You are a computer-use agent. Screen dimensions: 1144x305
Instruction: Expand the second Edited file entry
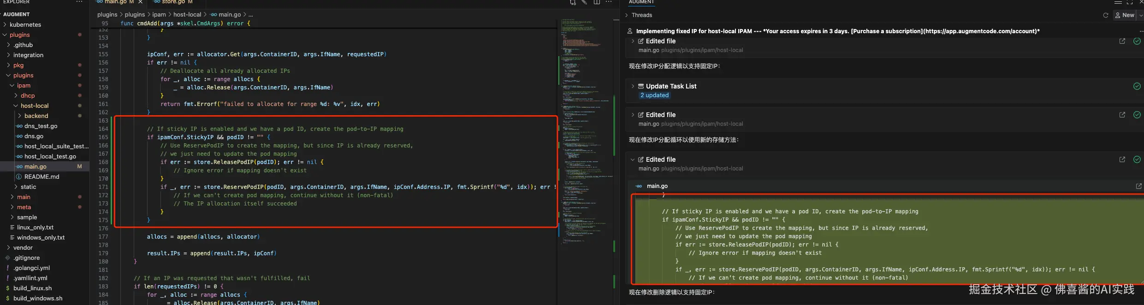633,115
